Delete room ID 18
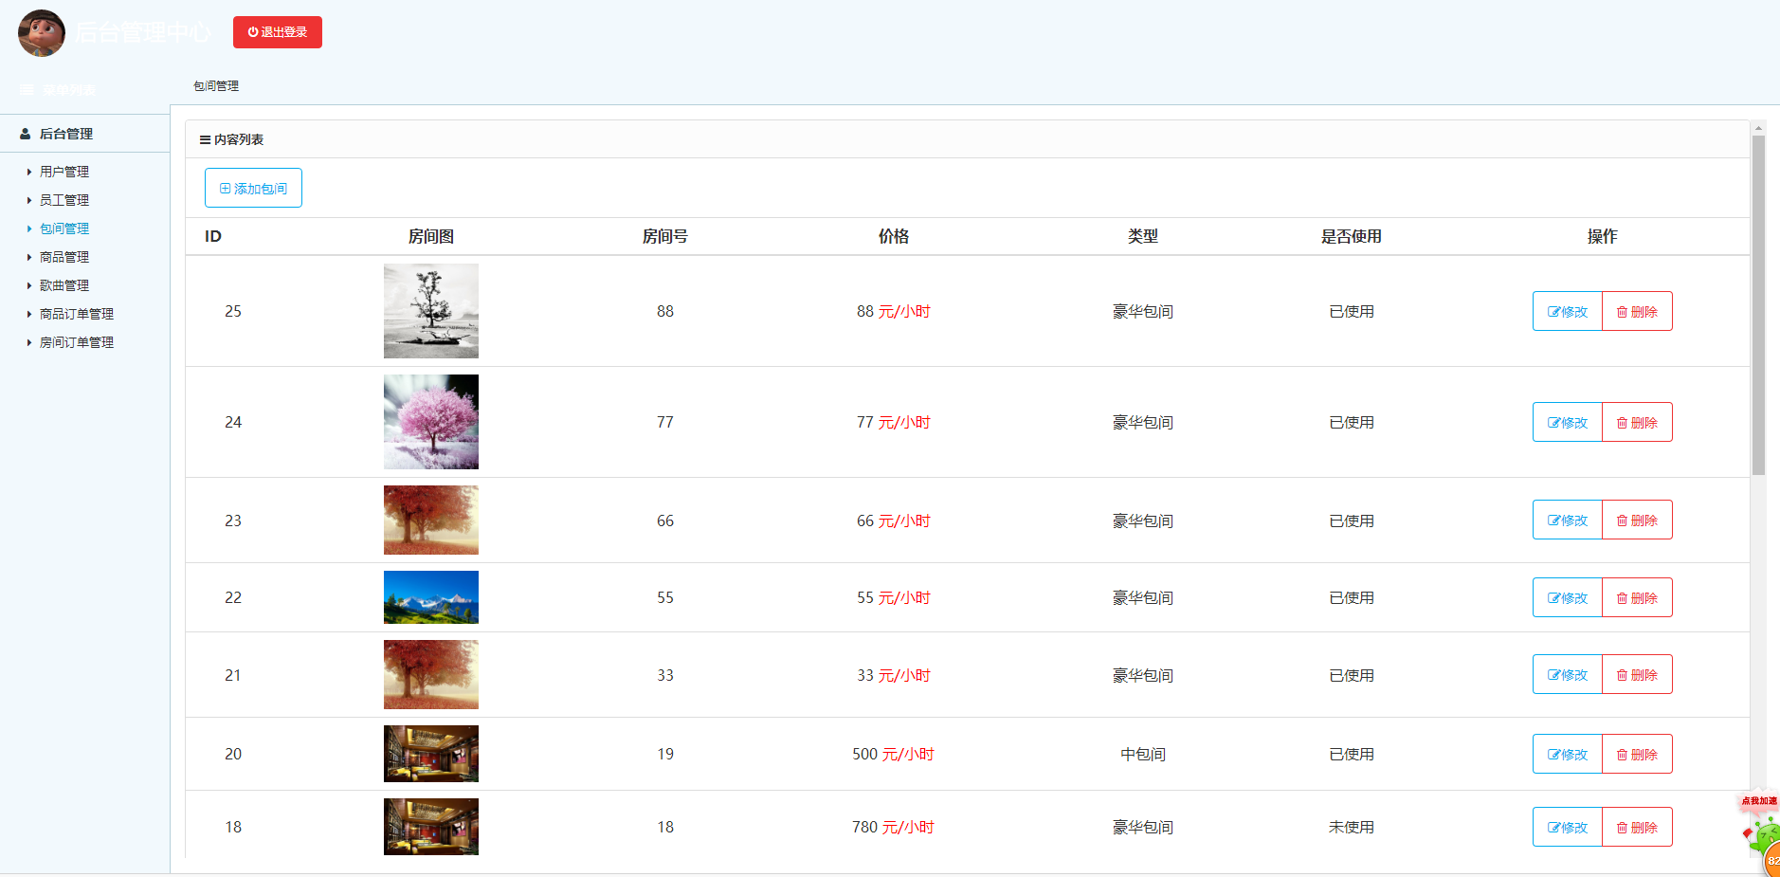1780x877 pixels. [1637, 827]
